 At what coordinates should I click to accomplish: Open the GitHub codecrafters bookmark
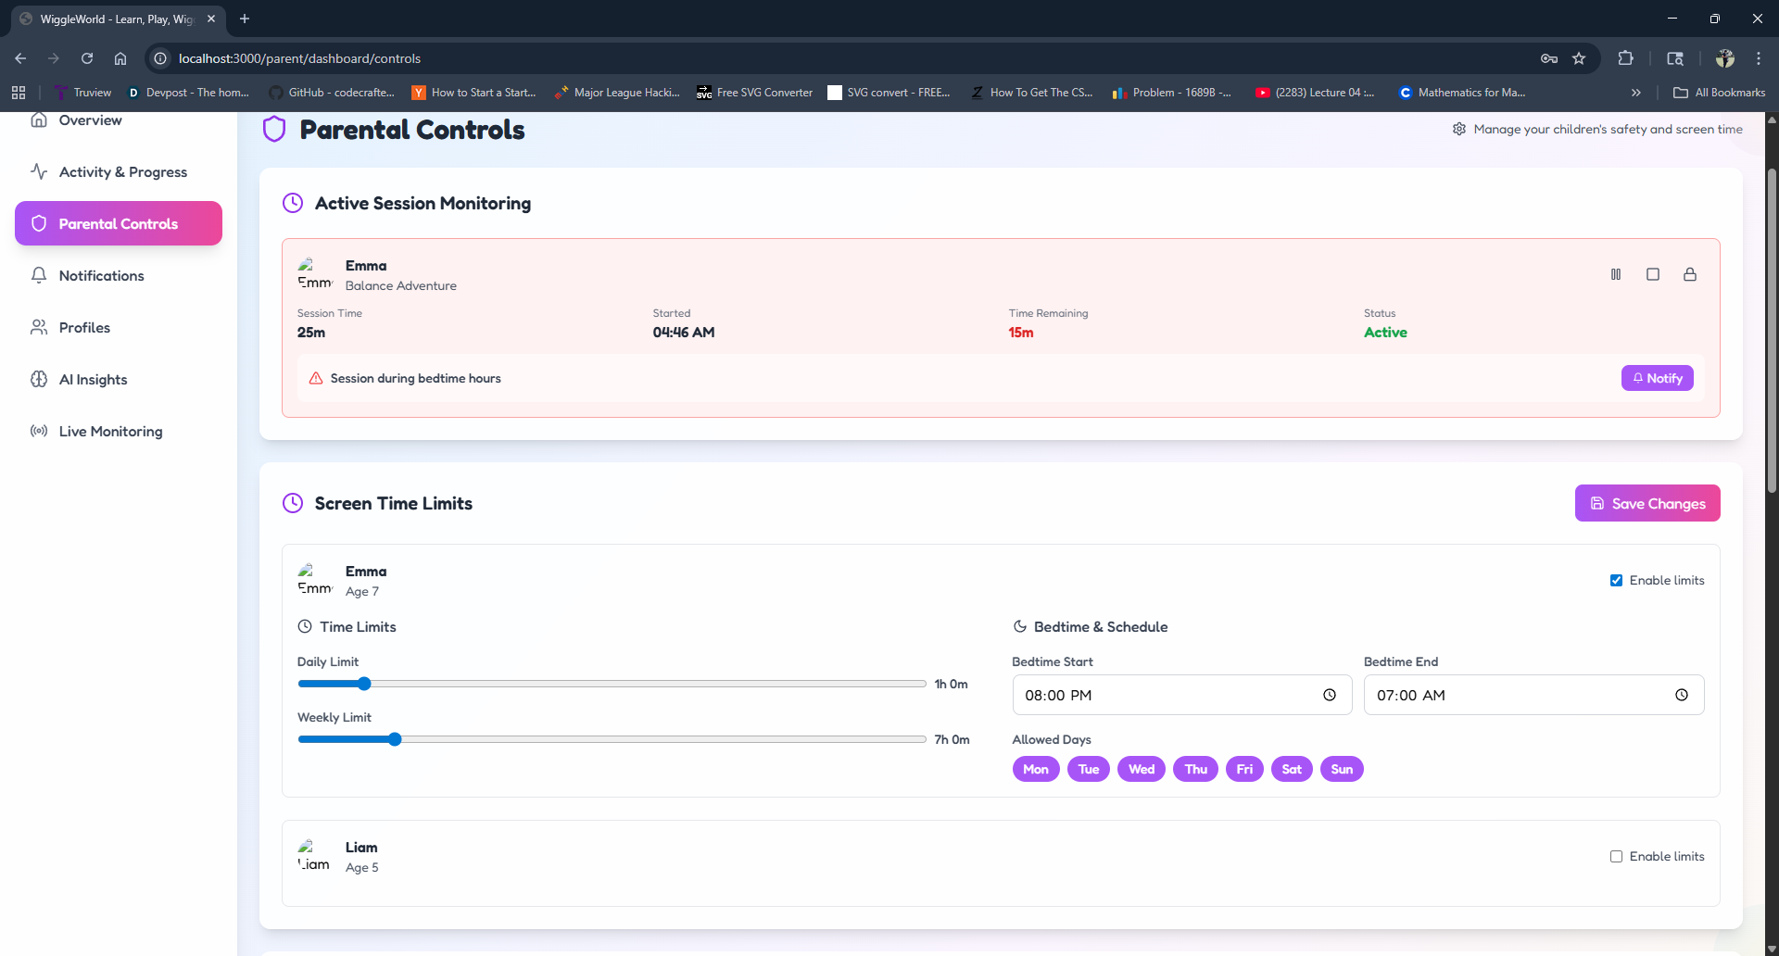tap(332, 93)
